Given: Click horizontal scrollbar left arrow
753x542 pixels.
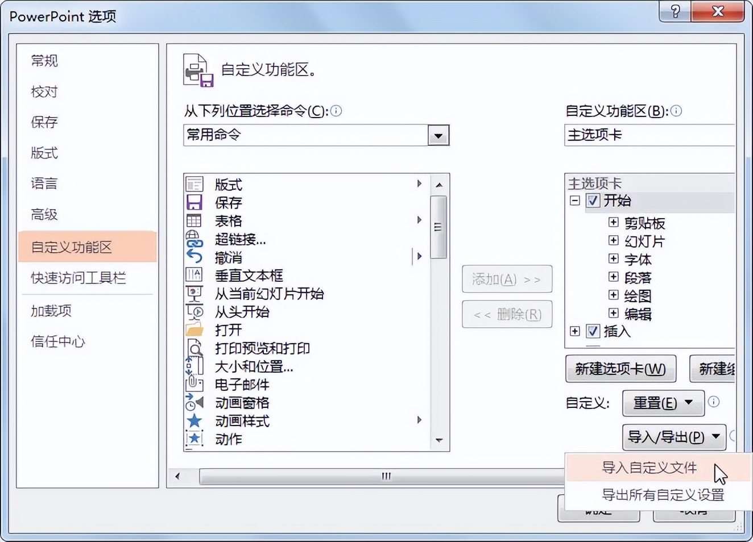Looking at the screenshot, I should [177, 476].
